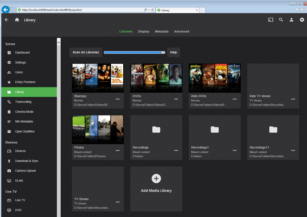This screenshot has height=217, width=307.
Task: Click the Help button
Action: (173, 52)
